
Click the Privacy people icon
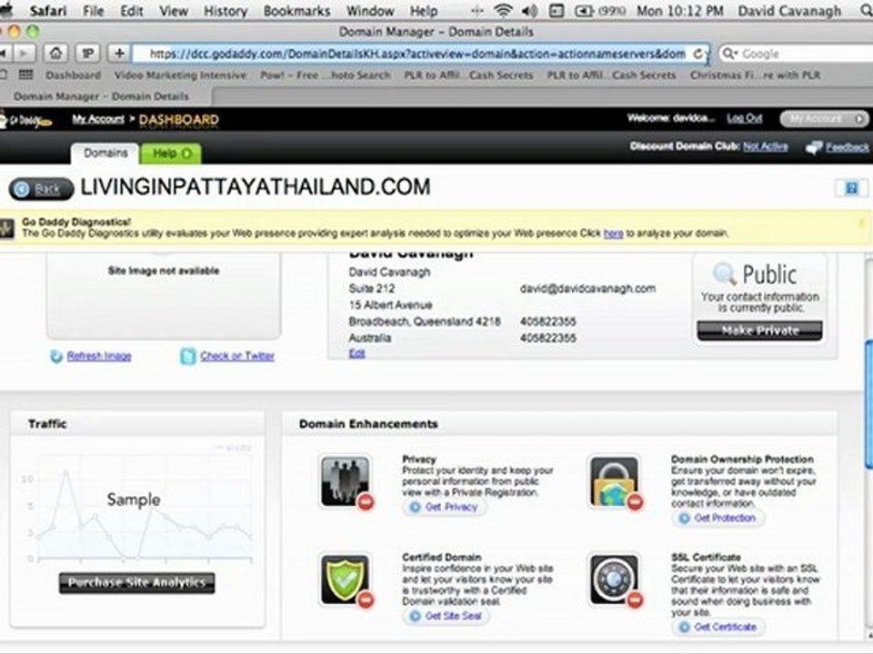coord(345,481)
